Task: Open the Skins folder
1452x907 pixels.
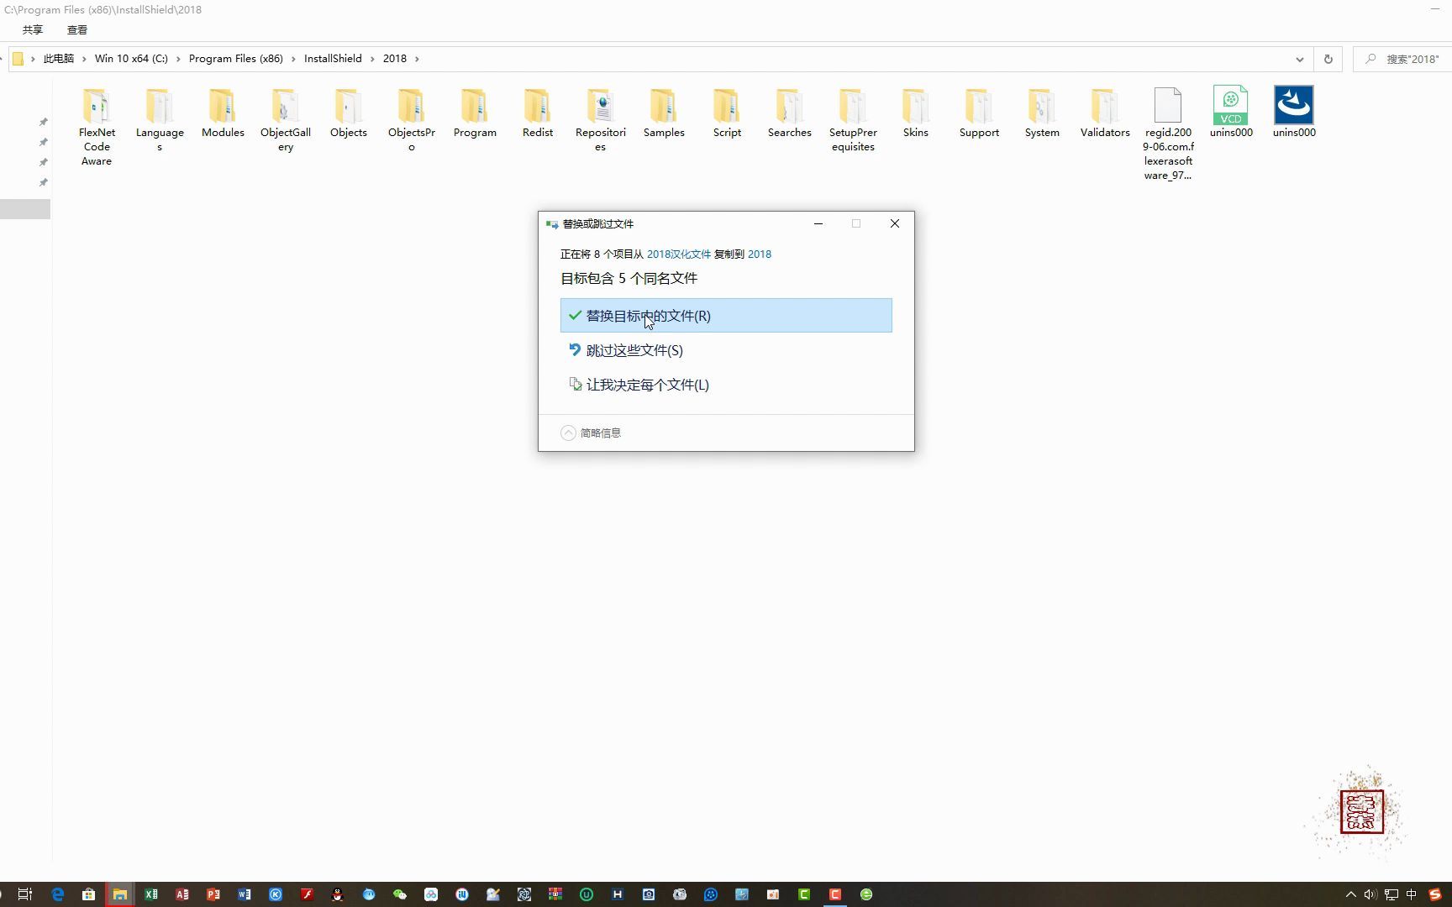Action: (916, 113)
